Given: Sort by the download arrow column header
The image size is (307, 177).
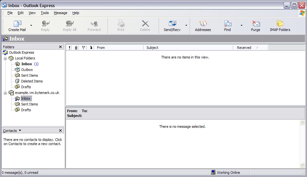Looking at the screenshot, I should click(x=91, y=48).
